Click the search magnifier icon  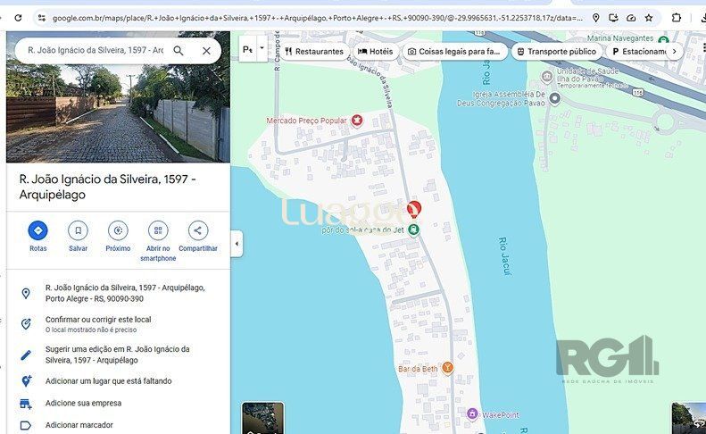179,51
